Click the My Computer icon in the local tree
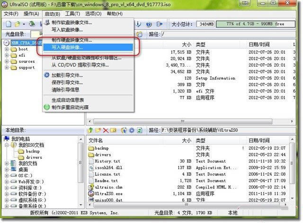This screenshot has width=303, height=223. click(7, 138)
